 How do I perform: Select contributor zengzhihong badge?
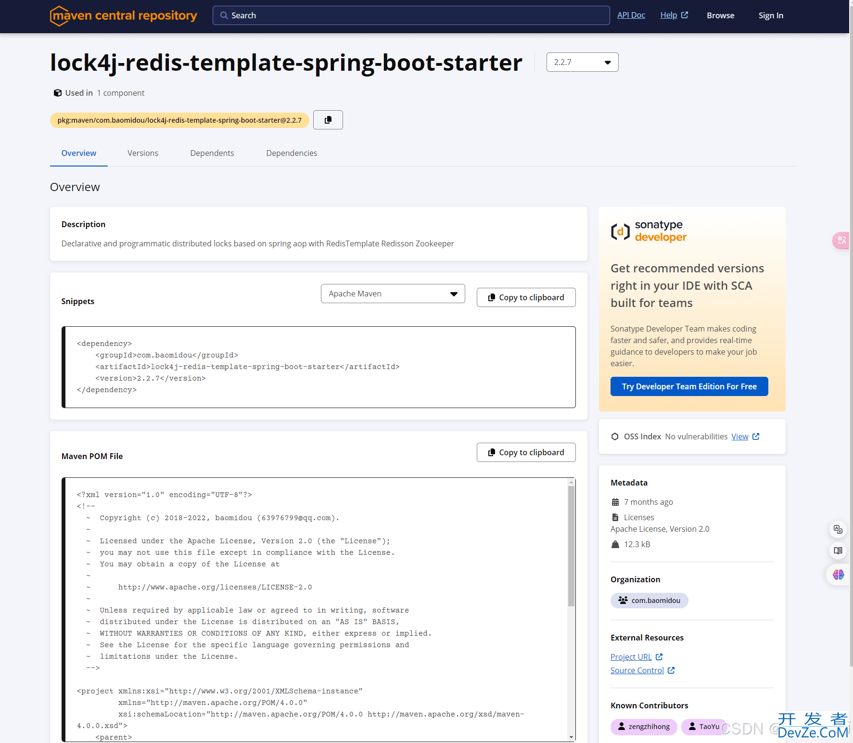click(644, 727)
